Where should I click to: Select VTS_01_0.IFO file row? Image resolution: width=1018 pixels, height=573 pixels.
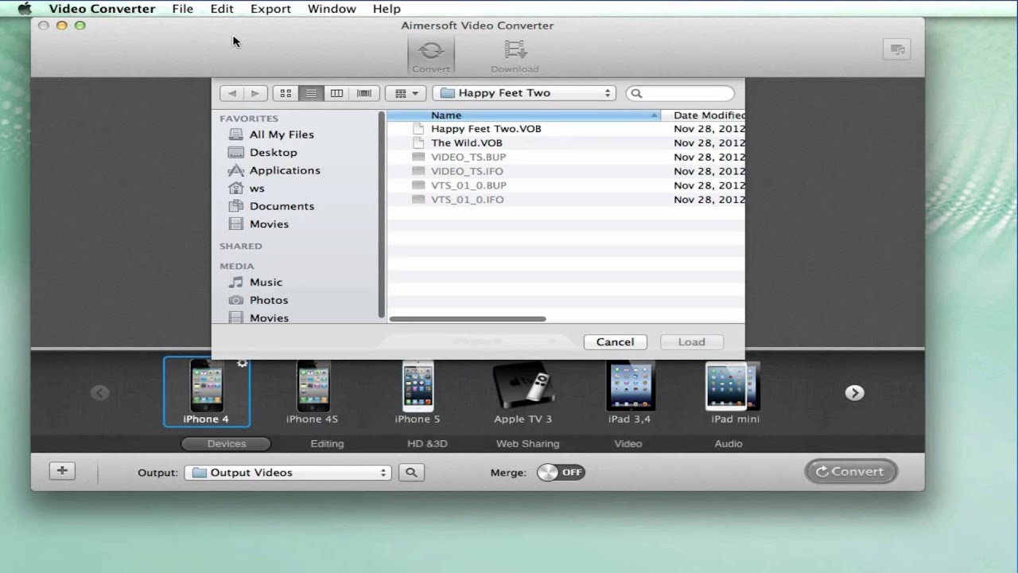coord(566,200)
